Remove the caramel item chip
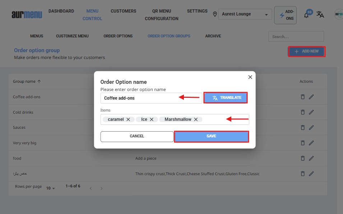 128,119
